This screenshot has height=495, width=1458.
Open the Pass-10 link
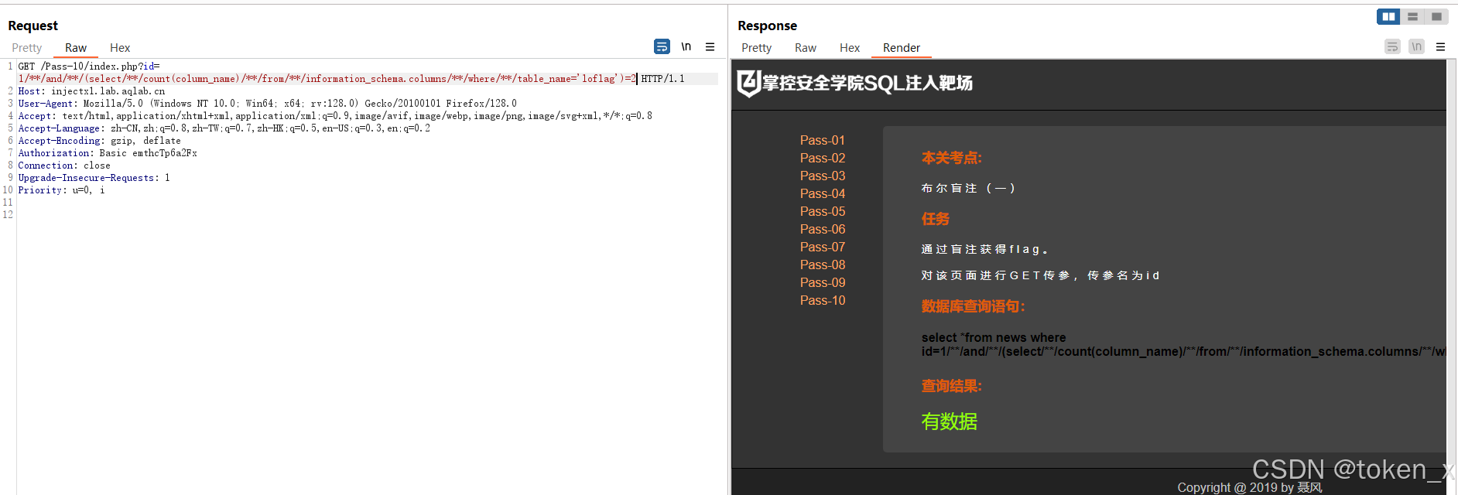tap(823, 300)
